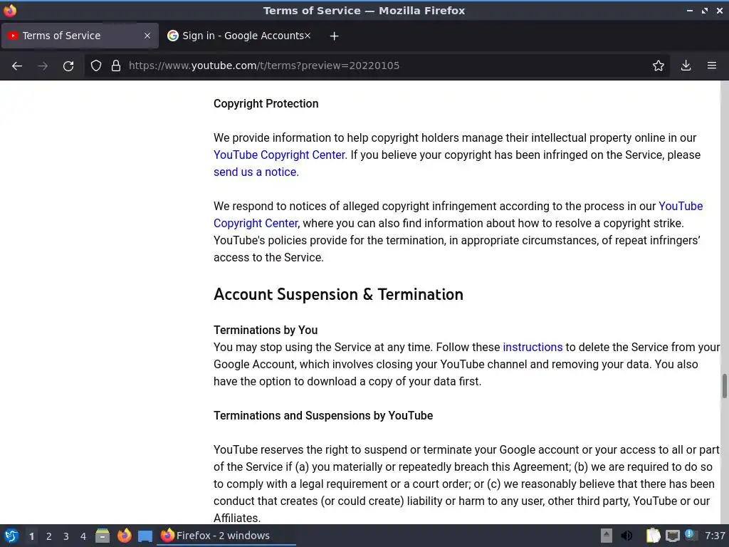Click Firefox - 2 windows taskbar button

(x=227, y=536)
